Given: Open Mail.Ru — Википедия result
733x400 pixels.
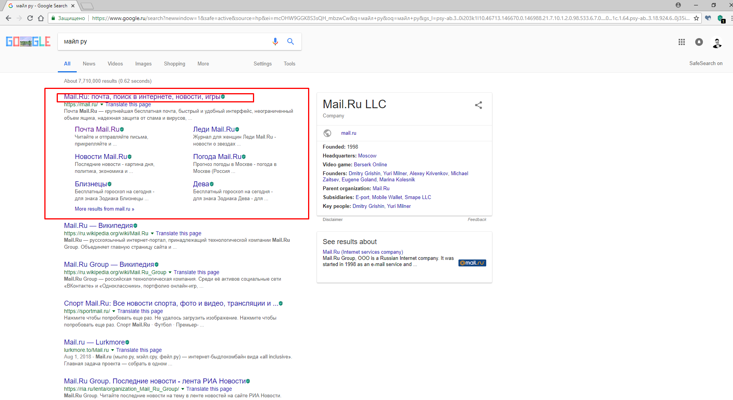Looking at the screenshot, I should [98, 226].
